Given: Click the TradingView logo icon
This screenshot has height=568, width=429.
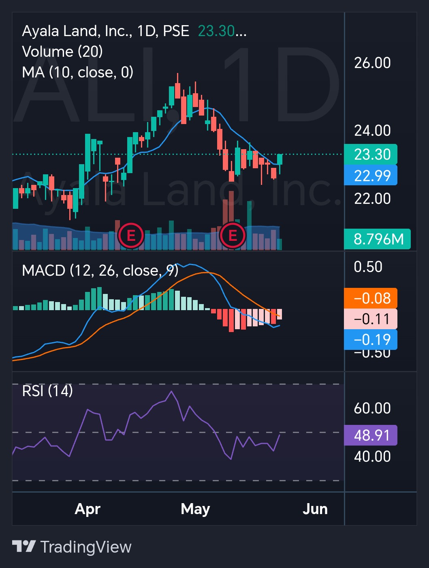Looking at the screenshot, I should tap(24, 547).
